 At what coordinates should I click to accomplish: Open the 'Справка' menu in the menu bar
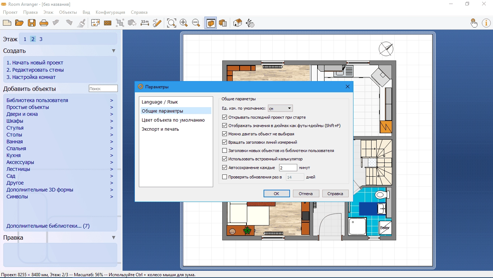click(139, 12)
